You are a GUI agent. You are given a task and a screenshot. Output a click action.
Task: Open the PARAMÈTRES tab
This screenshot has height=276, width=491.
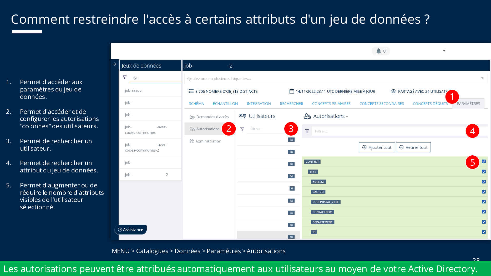tap(468, 104)
